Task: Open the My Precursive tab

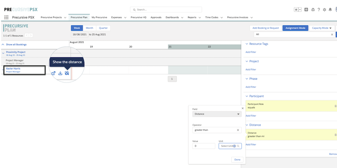Action: click(x=99, y=17)
